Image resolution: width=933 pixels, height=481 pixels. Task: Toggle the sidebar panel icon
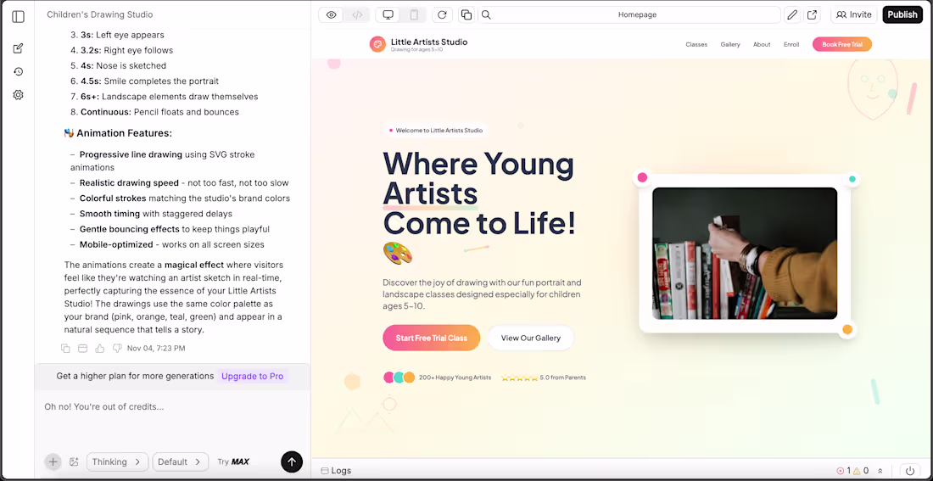tap(19, 17)
